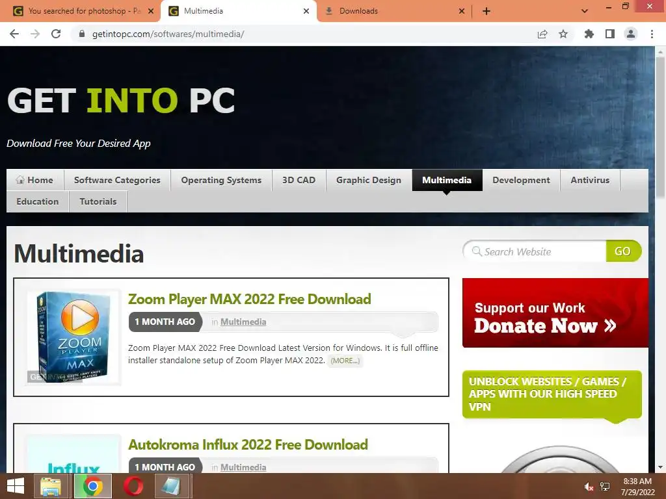Go to the Graphic Design category
This screenshot has height=499, width=666.
coord(369,180)
